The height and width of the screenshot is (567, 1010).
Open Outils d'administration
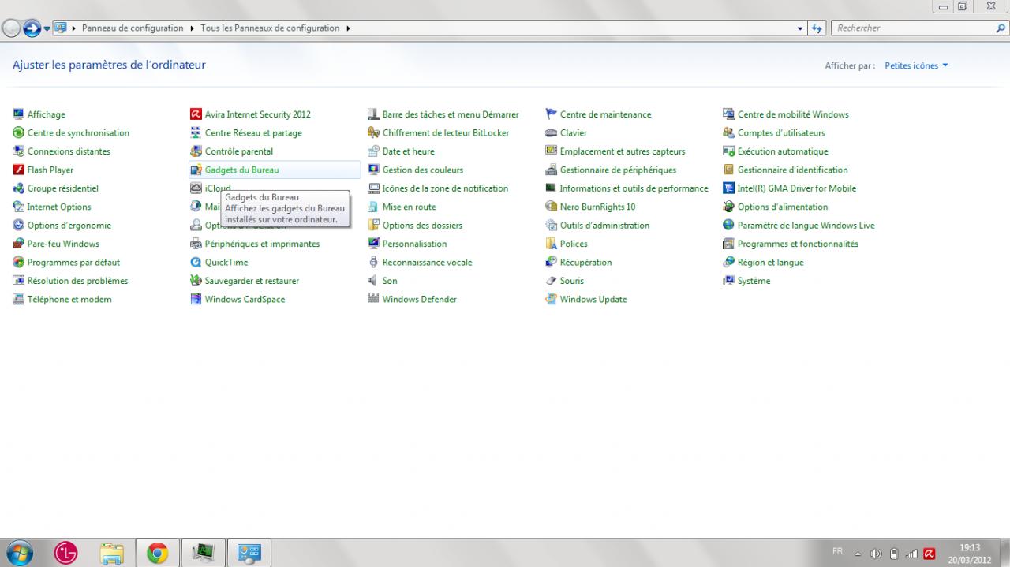coord(604,226)
